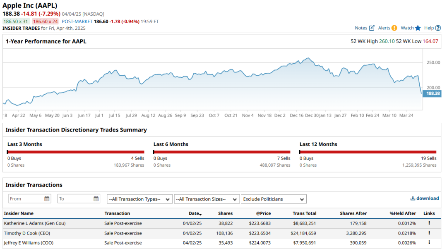Click the 188.38 price marker on chart
This screenshot has height=249, width=447.
coord(432,93)
